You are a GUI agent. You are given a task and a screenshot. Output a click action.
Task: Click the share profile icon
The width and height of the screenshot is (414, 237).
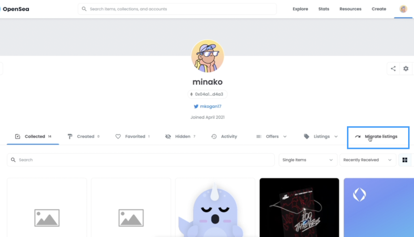(393, 68)
